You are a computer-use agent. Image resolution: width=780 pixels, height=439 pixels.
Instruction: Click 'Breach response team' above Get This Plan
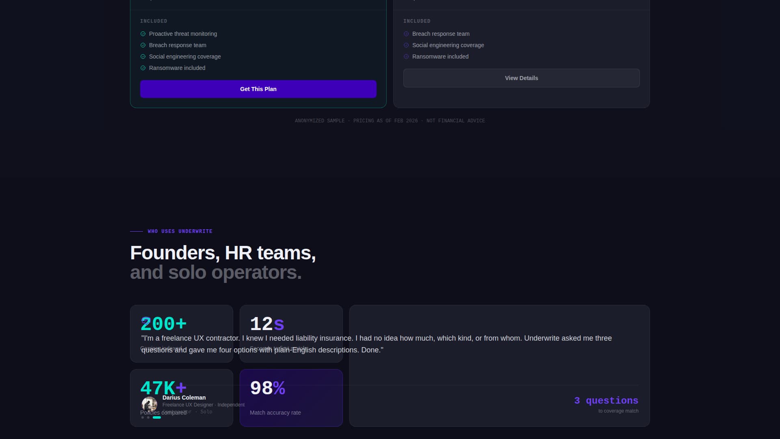(178, 45)
